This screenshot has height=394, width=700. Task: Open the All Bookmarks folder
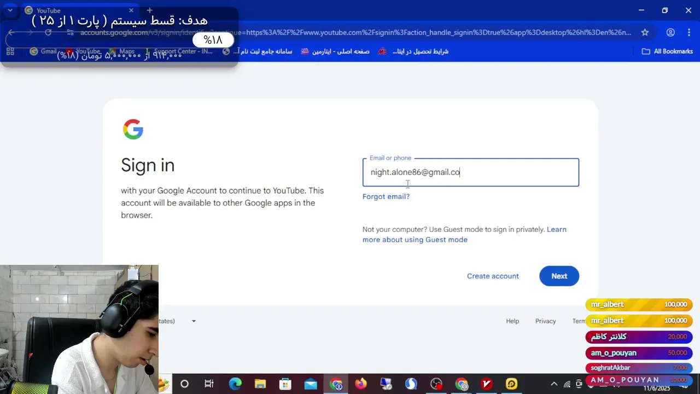[x=667, y=51]
